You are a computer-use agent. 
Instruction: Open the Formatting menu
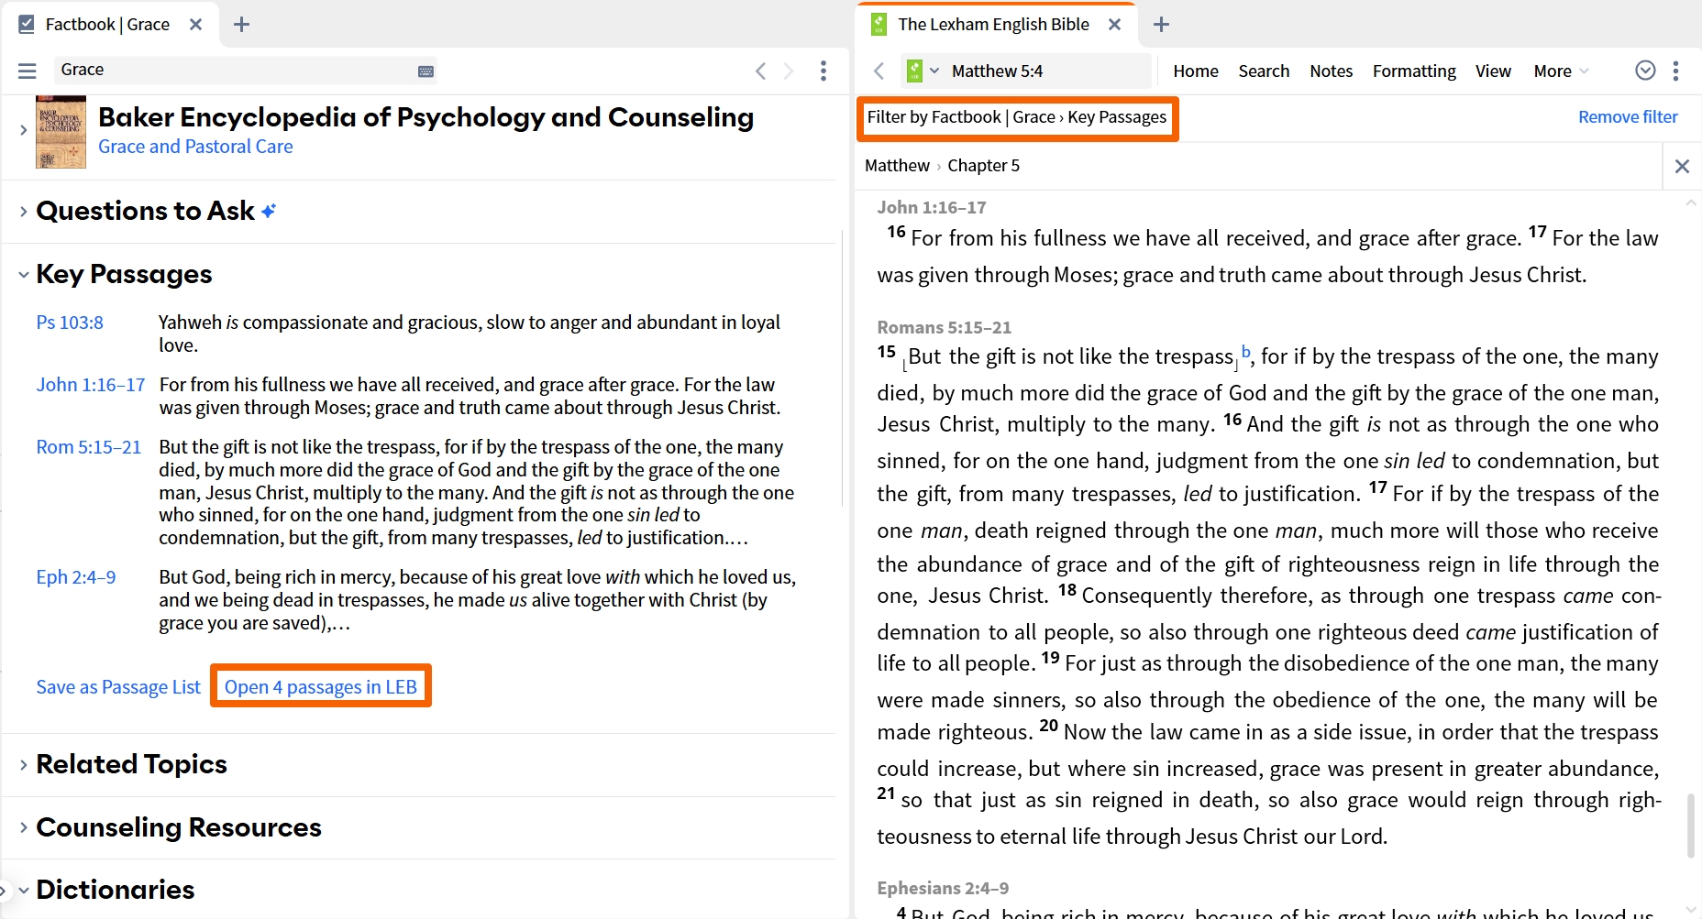(x=1414, y=71)
